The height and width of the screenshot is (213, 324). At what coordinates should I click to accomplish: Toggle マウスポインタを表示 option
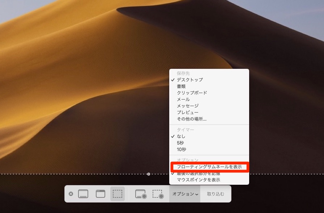click(x=209, y=180)
